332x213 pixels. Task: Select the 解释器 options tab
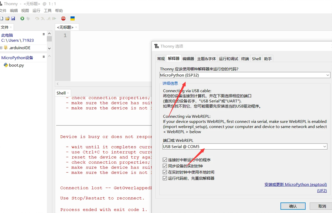[x=174, y=58]
